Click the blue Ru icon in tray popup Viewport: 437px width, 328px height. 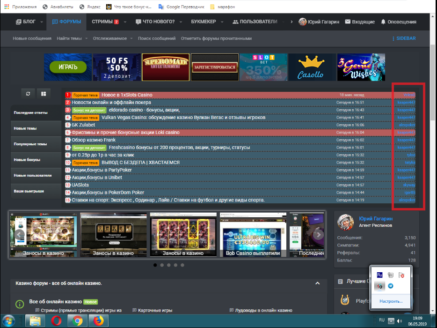click(x=379, y=275)
